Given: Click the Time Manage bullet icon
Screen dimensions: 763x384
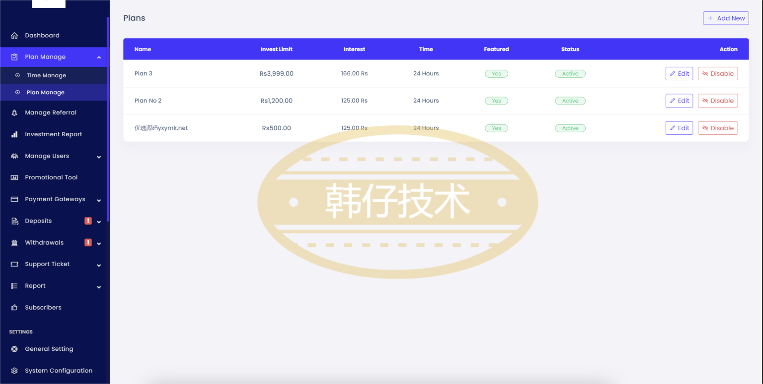Looking at the screenshot, I should 18,75.
